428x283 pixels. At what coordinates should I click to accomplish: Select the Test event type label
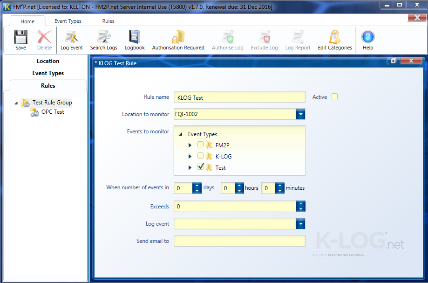[x=221, y=168]
